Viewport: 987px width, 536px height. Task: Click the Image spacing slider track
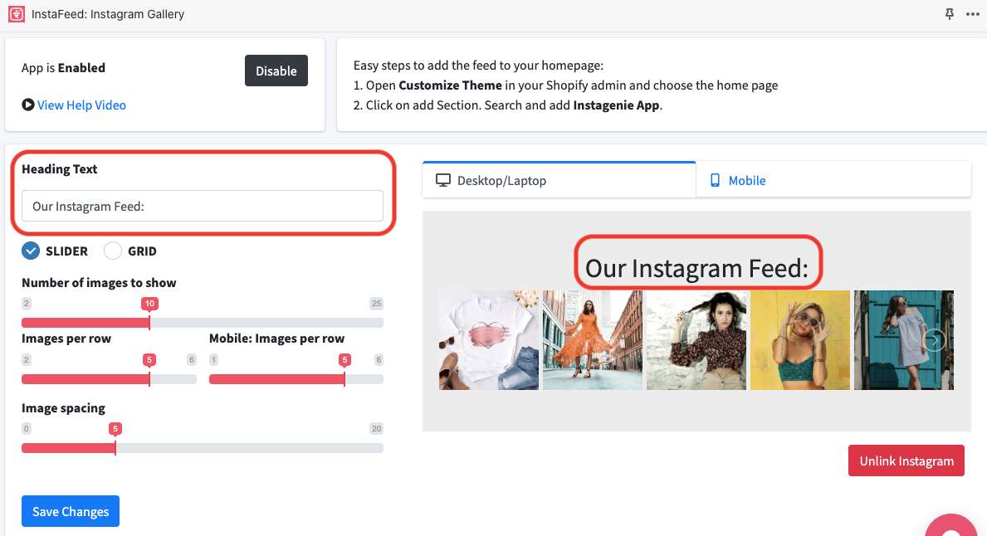click(x=202, y=448)
